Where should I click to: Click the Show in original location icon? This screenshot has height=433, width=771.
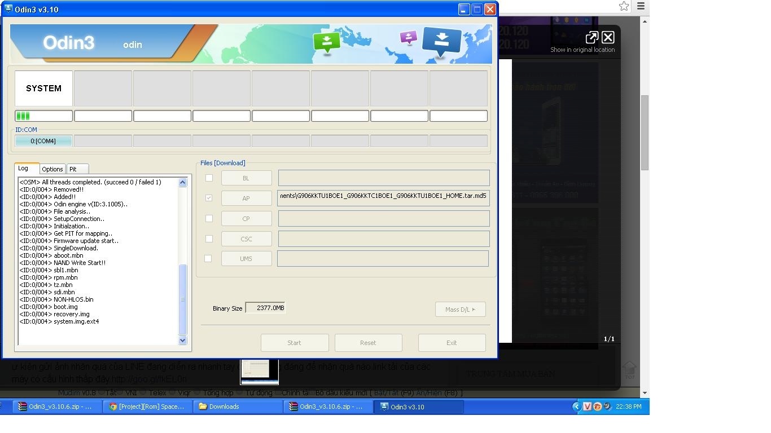[x=592, y=38]
